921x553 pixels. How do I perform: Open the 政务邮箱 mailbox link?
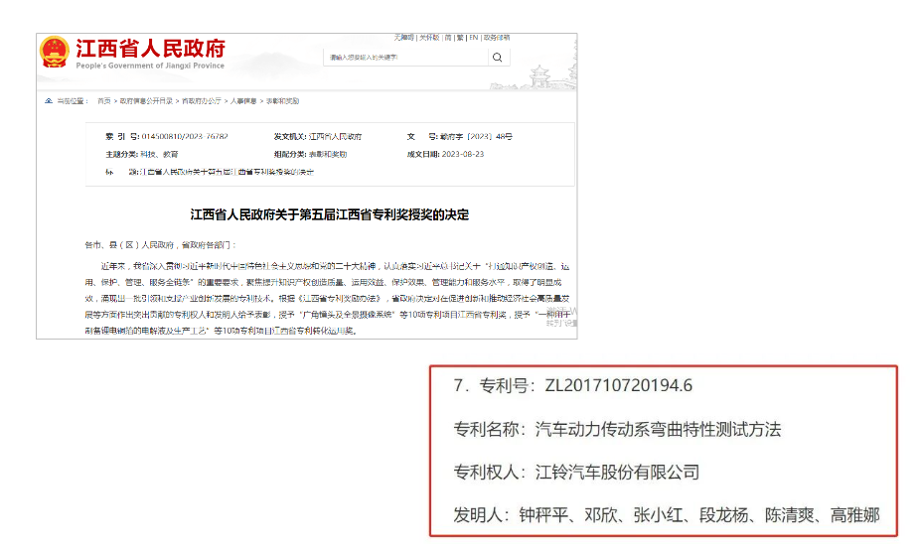(497, 38)
